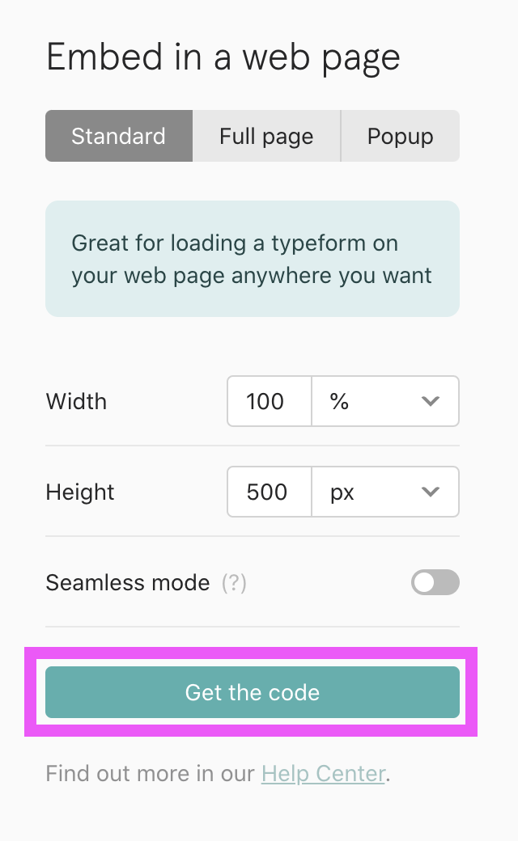Click the 'Find out more in our' text
518x841 pixels.
151,774
